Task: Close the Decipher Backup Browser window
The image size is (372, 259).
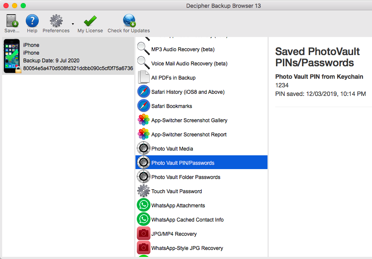Action: 6,6
